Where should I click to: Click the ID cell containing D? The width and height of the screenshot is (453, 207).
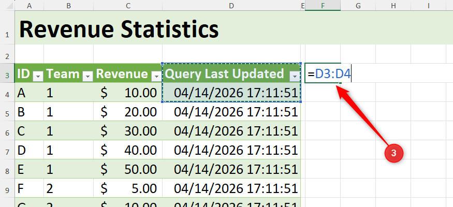[29, 150]
